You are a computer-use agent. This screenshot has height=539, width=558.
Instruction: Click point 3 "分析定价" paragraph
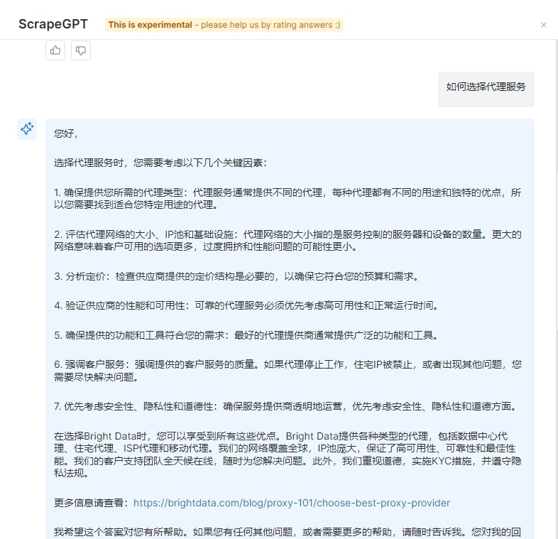click(x=236, y=276)
